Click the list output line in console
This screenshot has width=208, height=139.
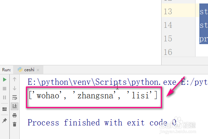93,95
